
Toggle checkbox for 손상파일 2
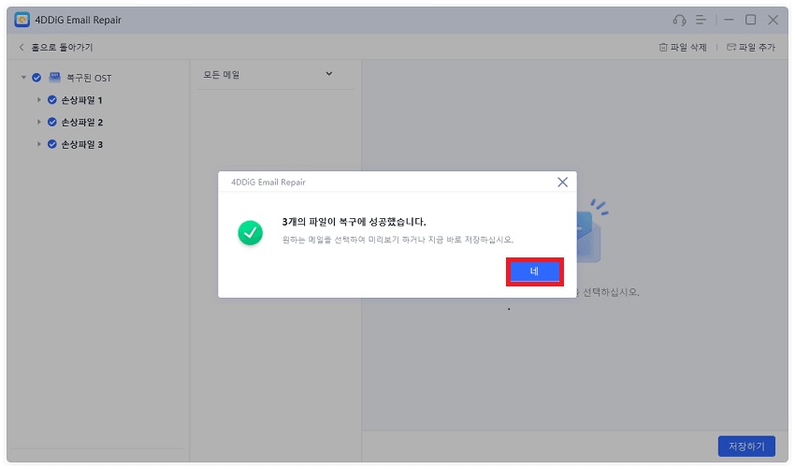pyautogui.click(x=51, y=122)
